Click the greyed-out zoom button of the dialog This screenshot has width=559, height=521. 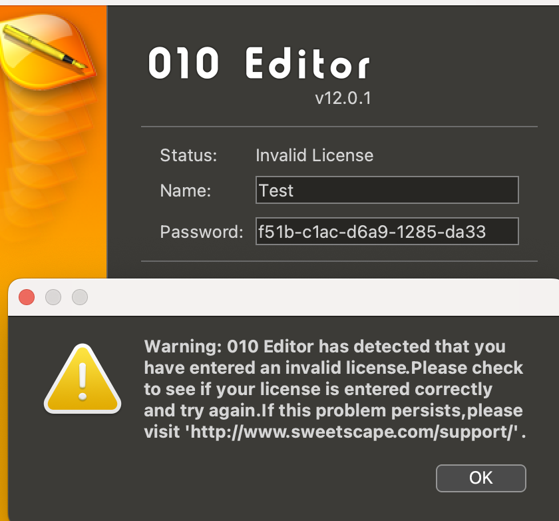pos(80,297)
